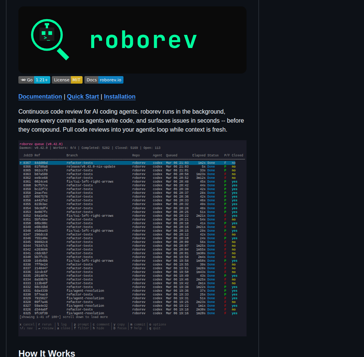
Task: Click the 'p prompt' shortcut hint
Action: pyautogui.click(x=81, y=324)
